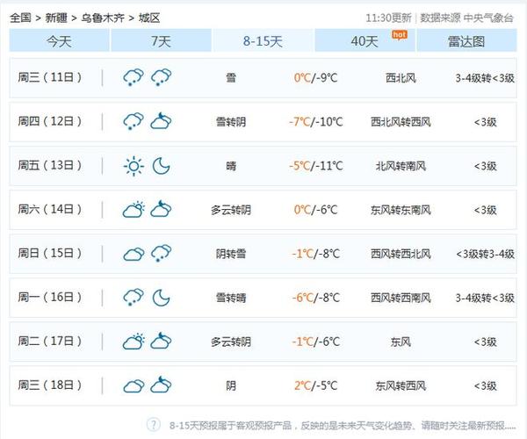Select the 周三（18日）date label
Viewport: 527px width, 439px height.
point(50,385)
